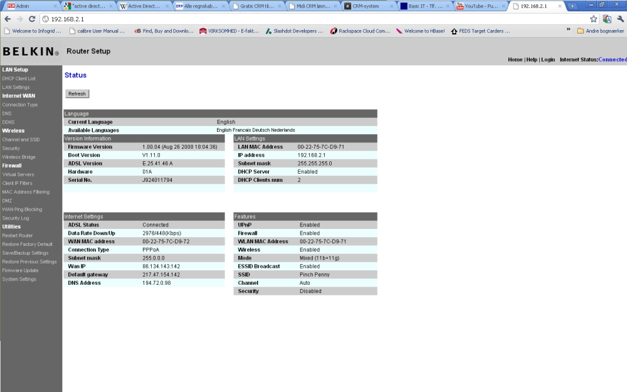Click the address bar showing 192.168.2.1
Viewport: 627px width, 392px height.
[312, 19]
